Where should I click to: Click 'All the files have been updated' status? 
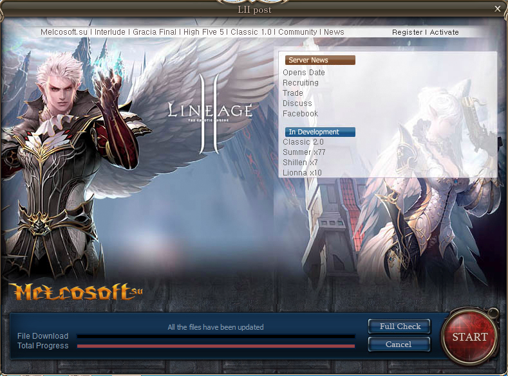pyautogui.click(x=216, y=327)
